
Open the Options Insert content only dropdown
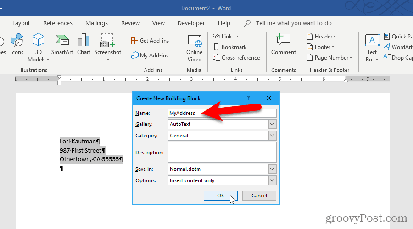pyautogui.click(x=272, y=180)
